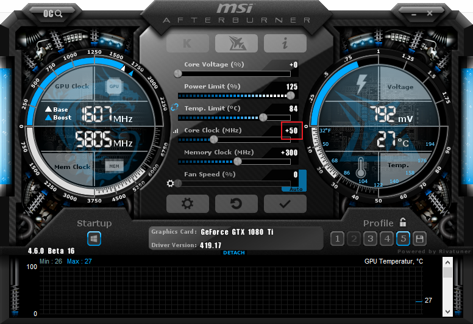Screen dimensions: 473x324
Task: Close the Afterburner window
Action: point(430,13)
